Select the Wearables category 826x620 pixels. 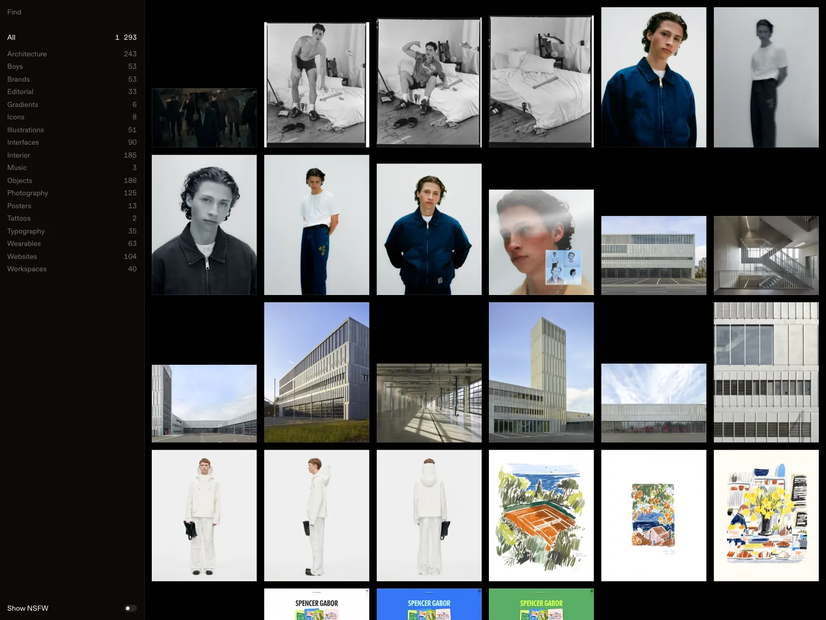pyautogui.click(x=72, y=243)
